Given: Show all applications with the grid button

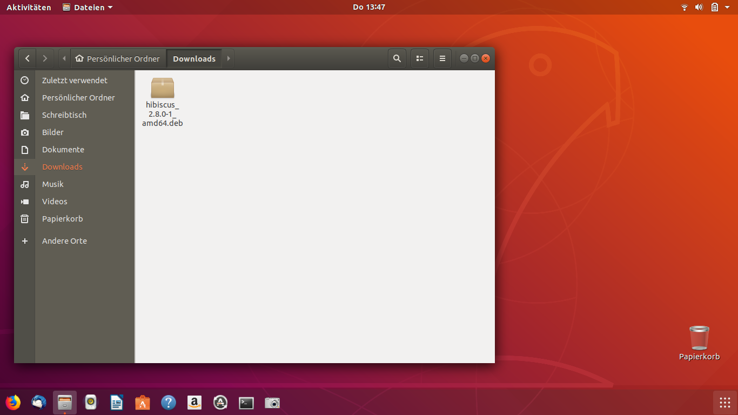Looking at the screenshot, I should tap(725, 403).
